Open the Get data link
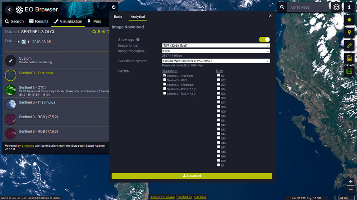Image resolution: width=357 pixels, height=200 pixels. (200, 197)
